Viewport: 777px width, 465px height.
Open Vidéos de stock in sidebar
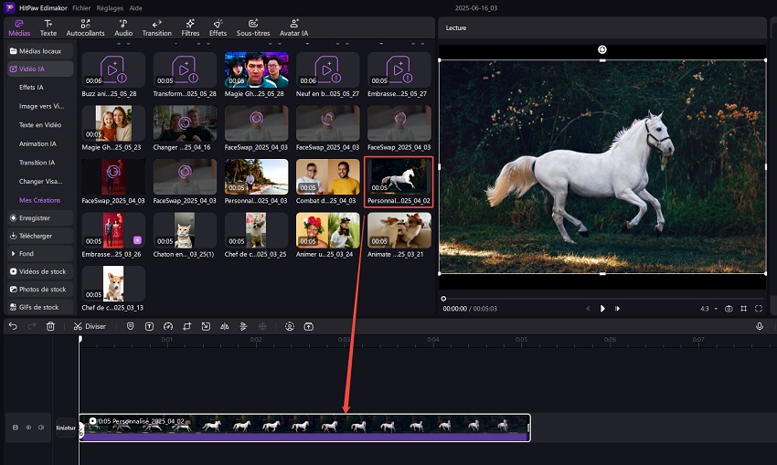pos(40,271)
